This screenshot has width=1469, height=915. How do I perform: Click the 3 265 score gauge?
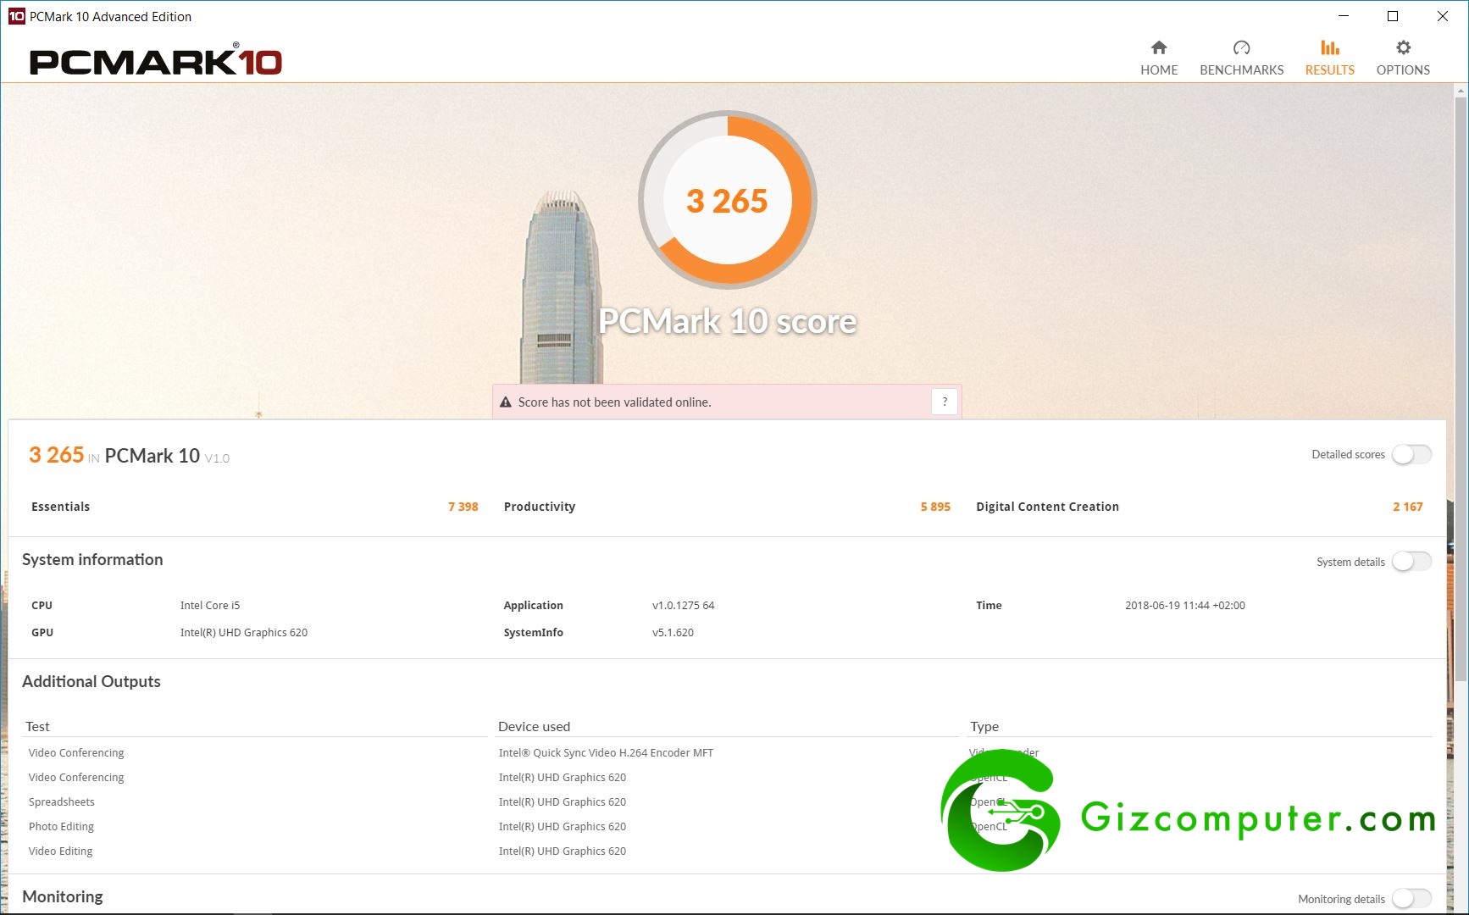coord(727,200)
